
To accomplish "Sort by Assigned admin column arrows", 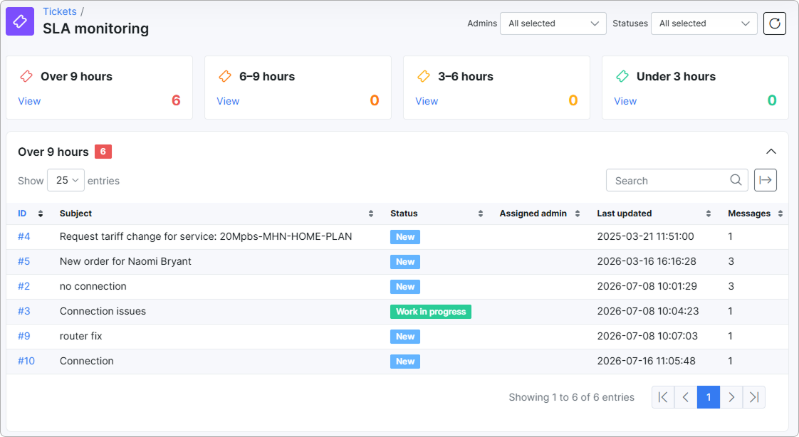I will [x=578, y=214].
